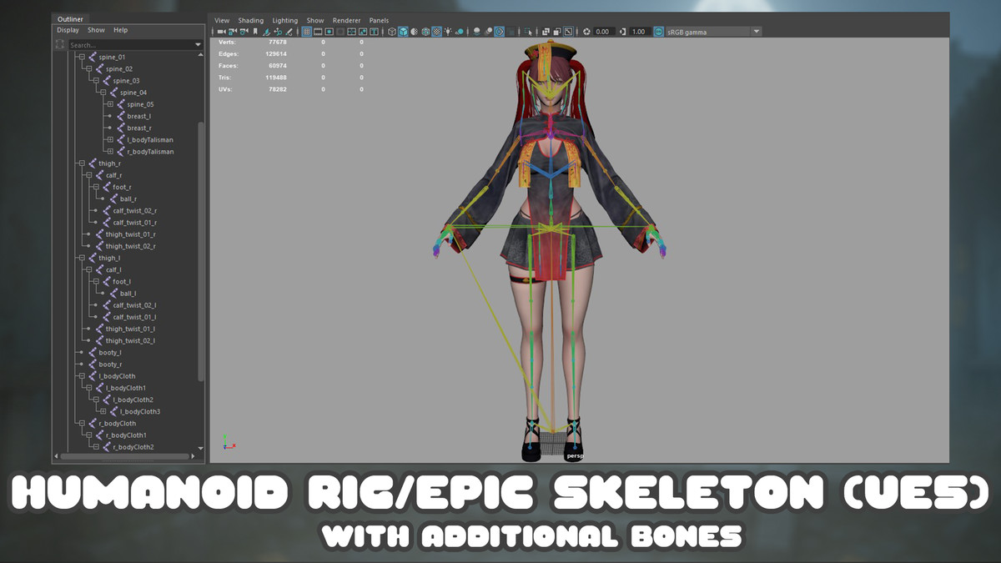1001x563 pixels.
Task: Open the sRGB gamma view transform dropdown
Action: pos(713,32)
